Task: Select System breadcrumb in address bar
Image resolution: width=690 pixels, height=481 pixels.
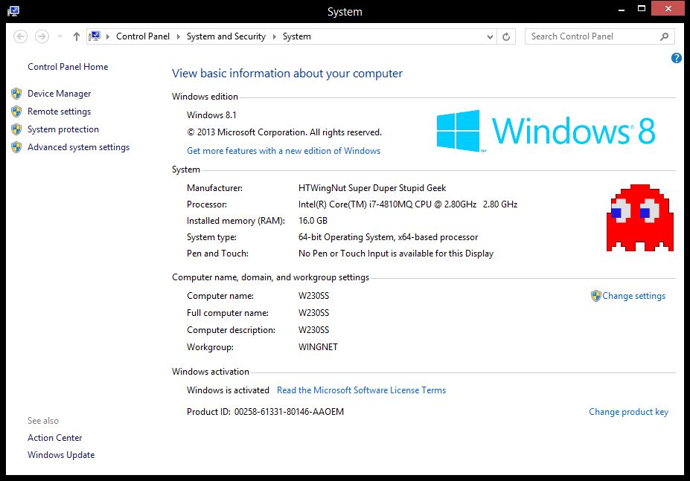Action: coord(296,36)
